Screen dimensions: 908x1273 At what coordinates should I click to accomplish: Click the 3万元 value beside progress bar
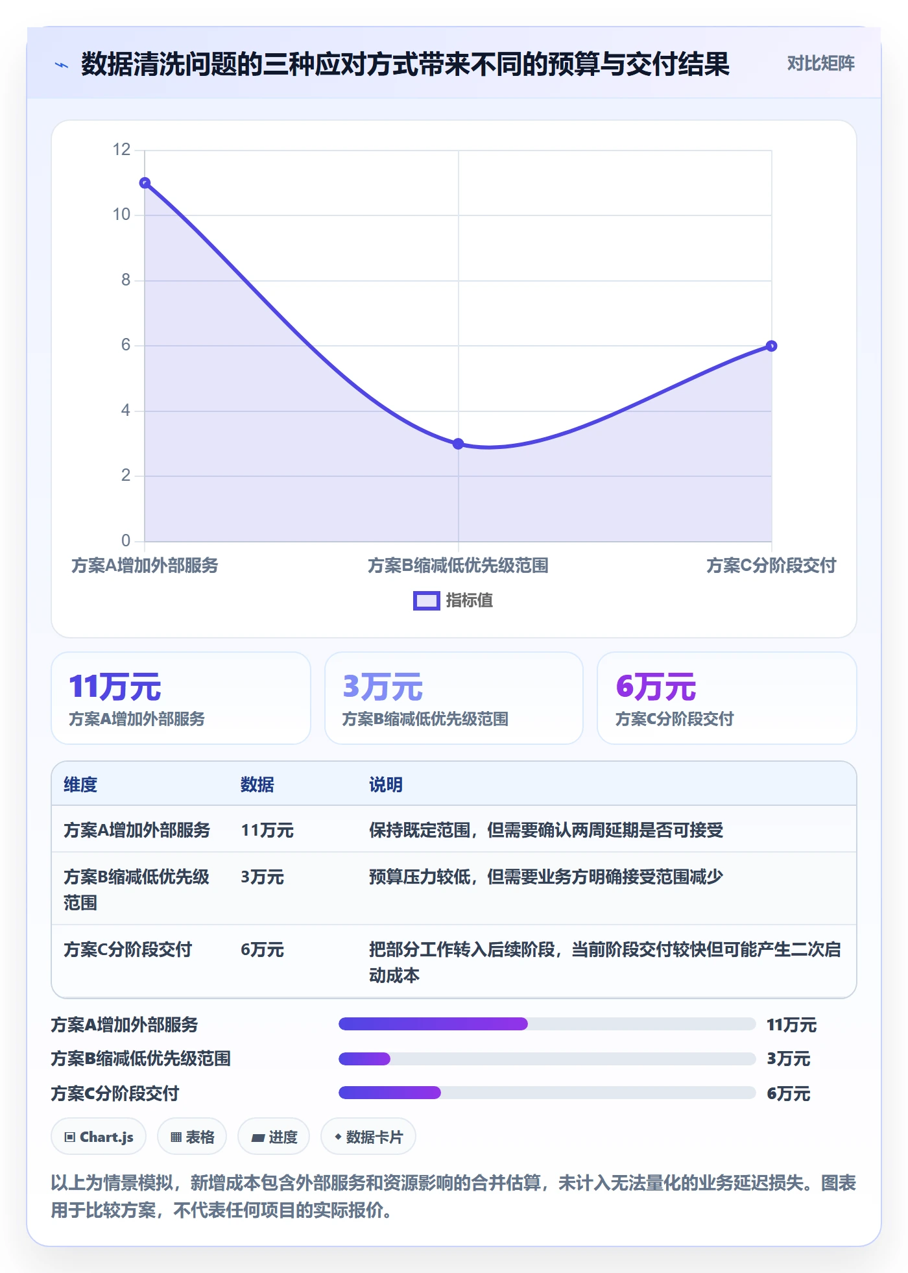[789, 1059]
